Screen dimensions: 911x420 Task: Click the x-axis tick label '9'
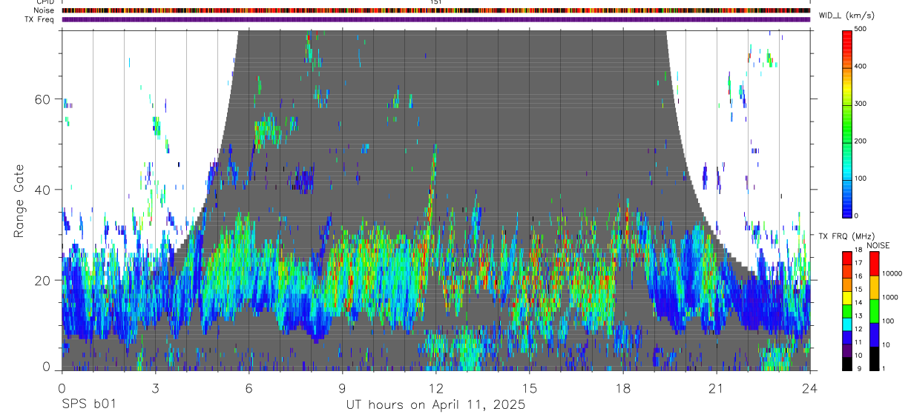coord(342,387)
